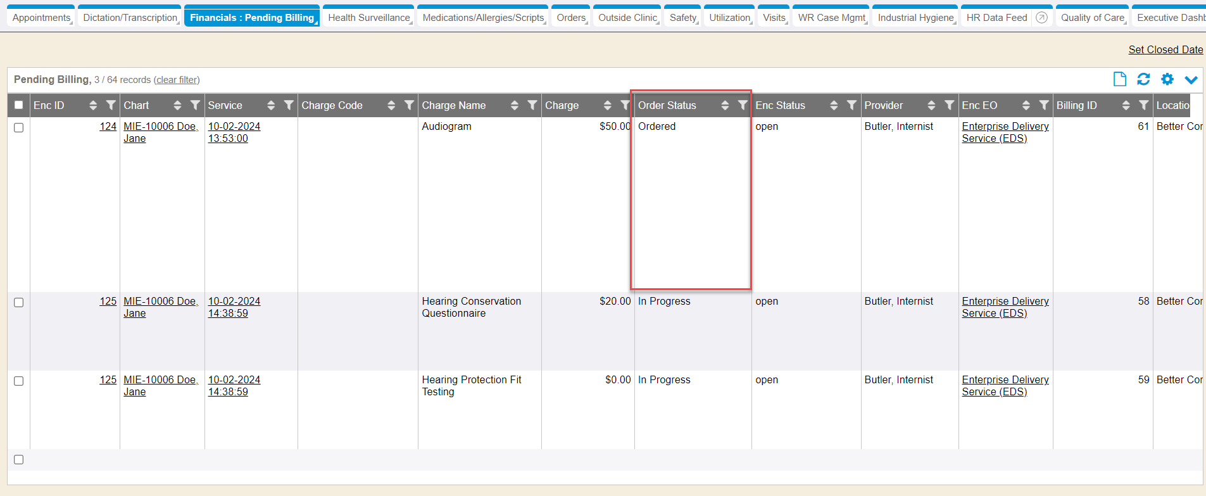Switch to the Health Surveillance tab
The image size is (1206, 496).
(x=368, y=18)
